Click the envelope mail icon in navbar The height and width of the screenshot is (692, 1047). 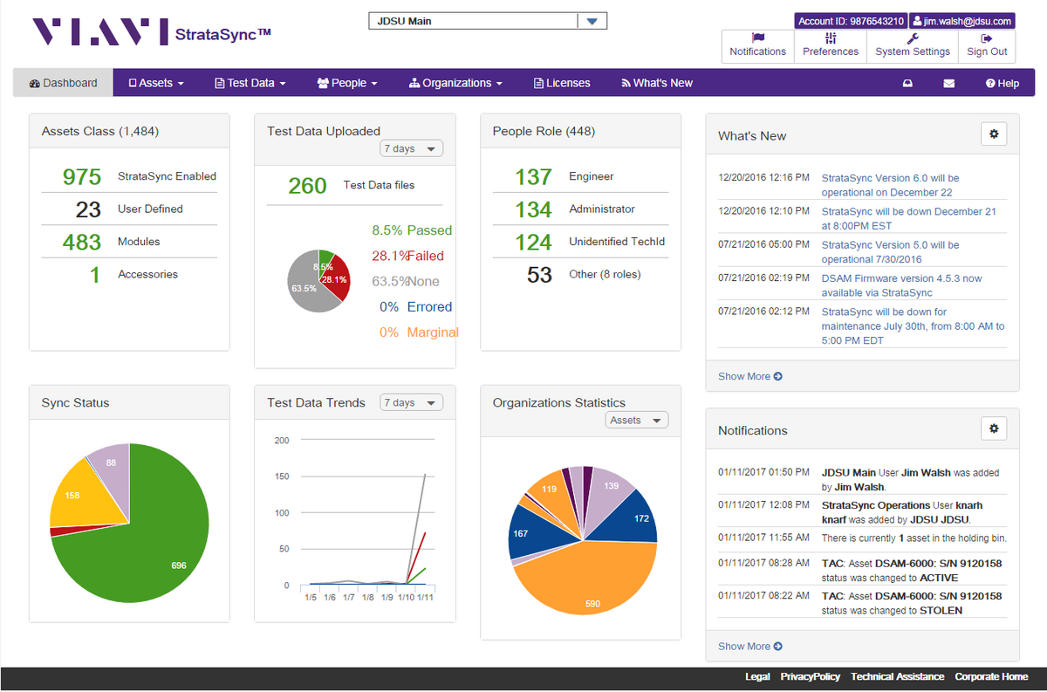tap(948, 84)
